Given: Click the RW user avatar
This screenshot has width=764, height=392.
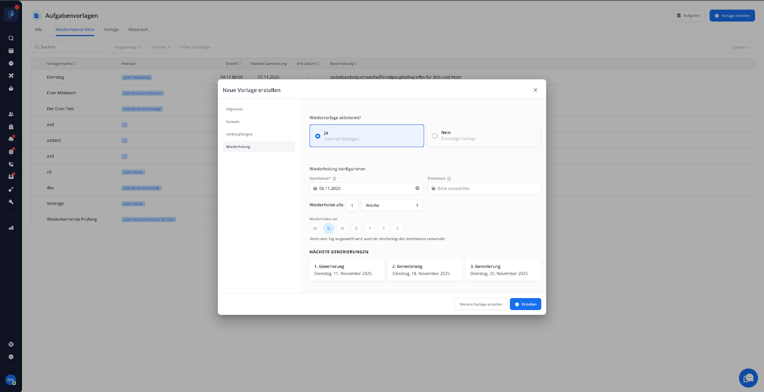Looking at the screenshot, I should pyautogui.click(x=11, y=380).
